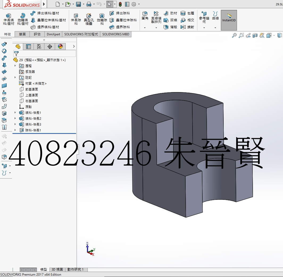Expand the manager tabs chevron

point(74,46)
